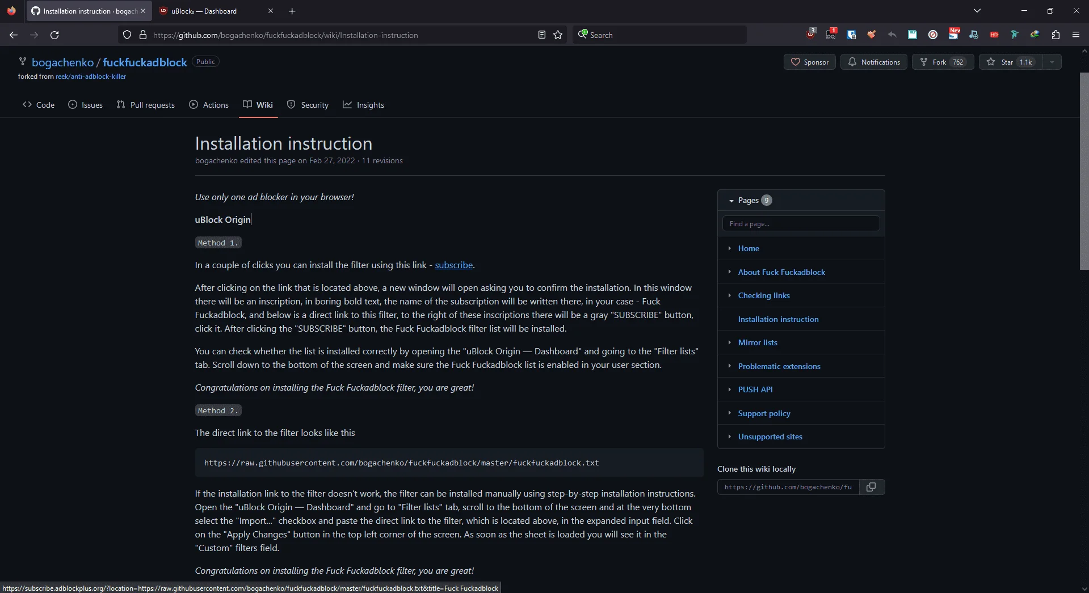Expand the Mirror lists entry arrow
The width and height of the screenshot is (1089, 593).
(x=729, y=342)
